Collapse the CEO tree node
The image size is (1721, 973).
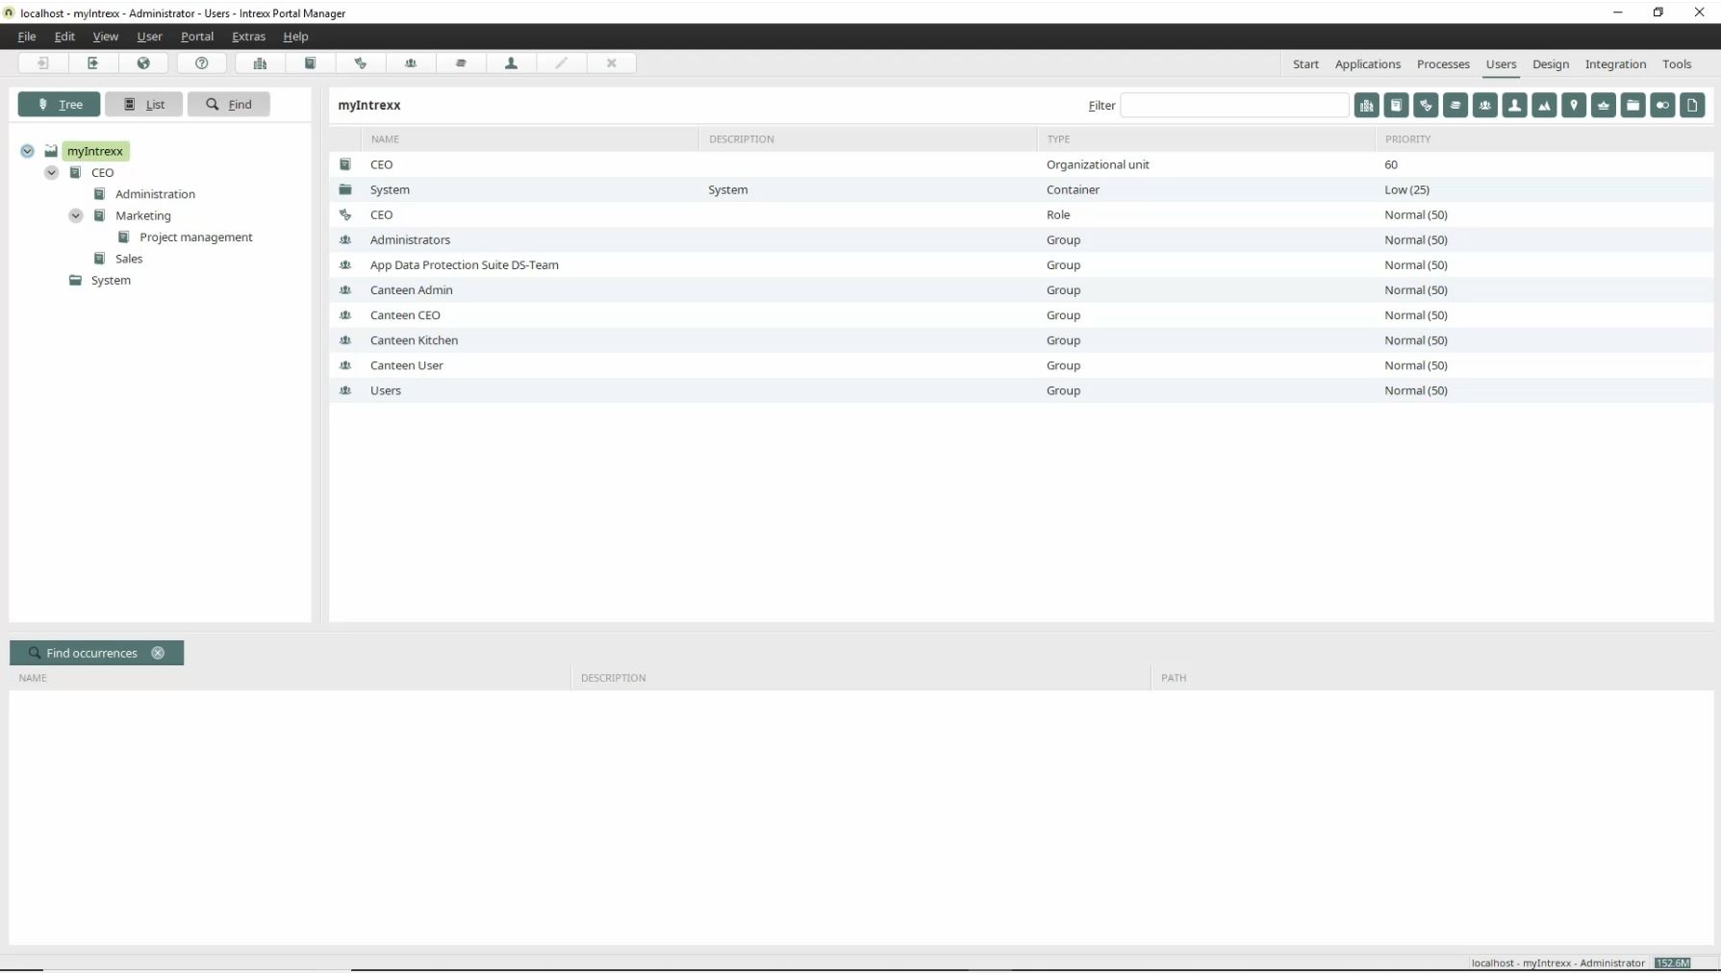[51, 173]
